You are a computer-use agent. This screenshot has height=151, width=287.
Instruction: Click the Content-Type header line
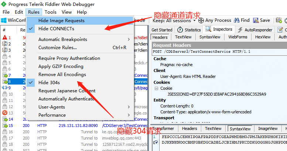click(206, 112)
